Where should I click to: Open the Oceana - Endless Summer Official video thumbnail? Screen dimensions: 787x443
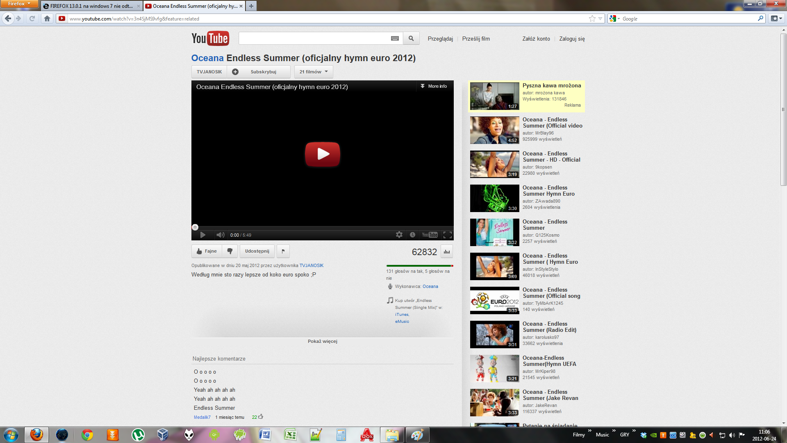[x=494, y=130]
